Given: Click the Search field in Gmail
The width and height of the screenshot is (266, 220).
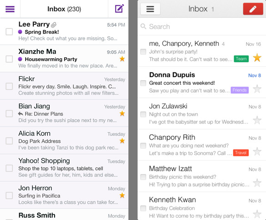Looking at the screenshot, I should click(202, 27).
